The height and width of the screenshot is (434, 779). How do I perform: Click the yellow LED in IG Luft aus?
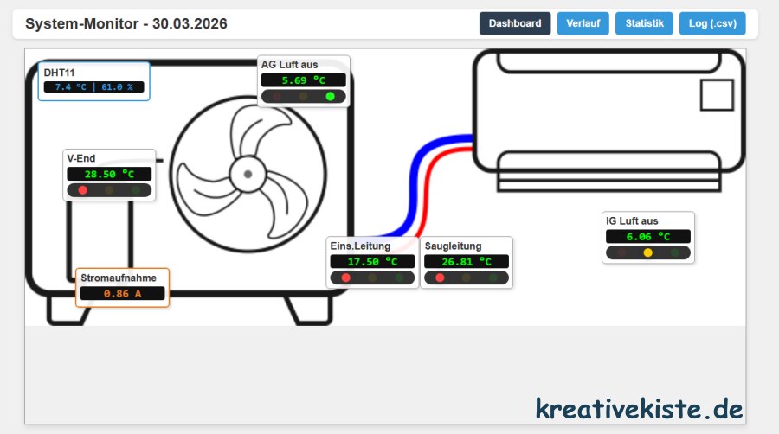coord(647,253)
